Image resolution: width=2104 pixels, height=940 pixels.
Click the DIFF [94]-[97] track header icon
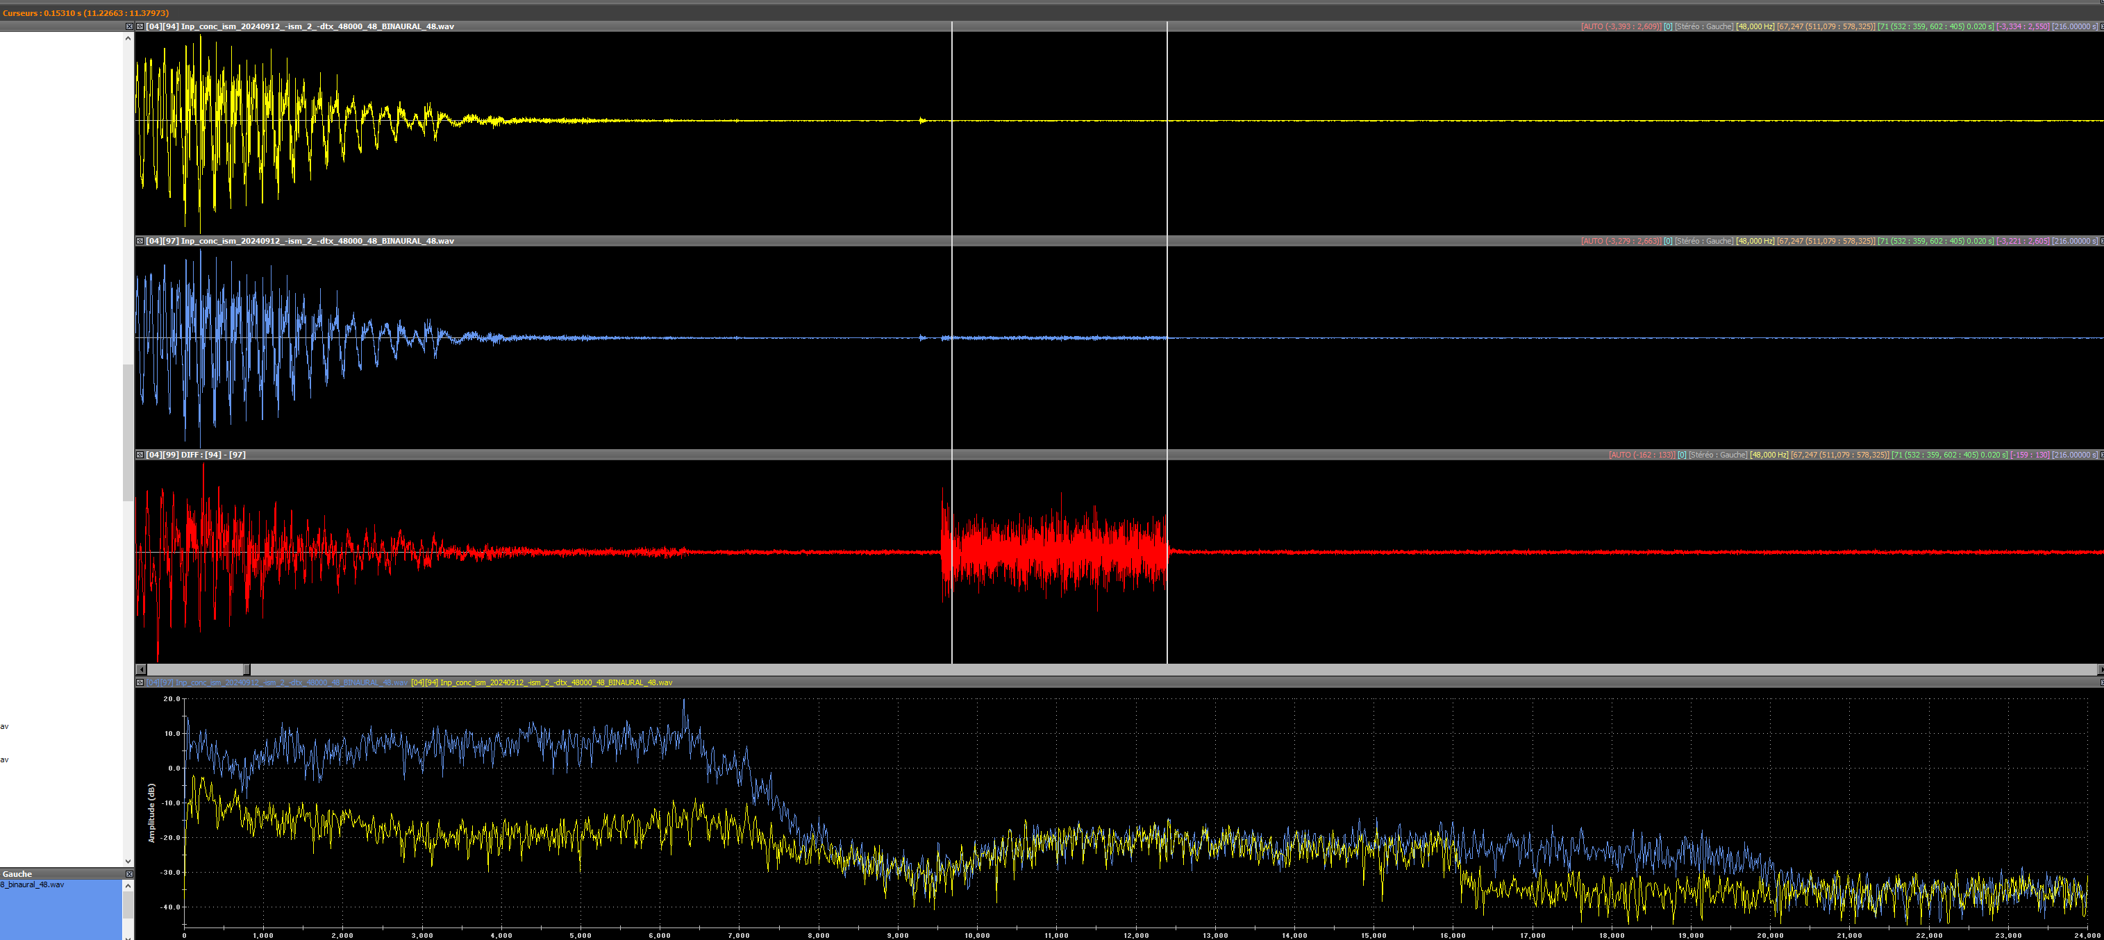point(140,455)
